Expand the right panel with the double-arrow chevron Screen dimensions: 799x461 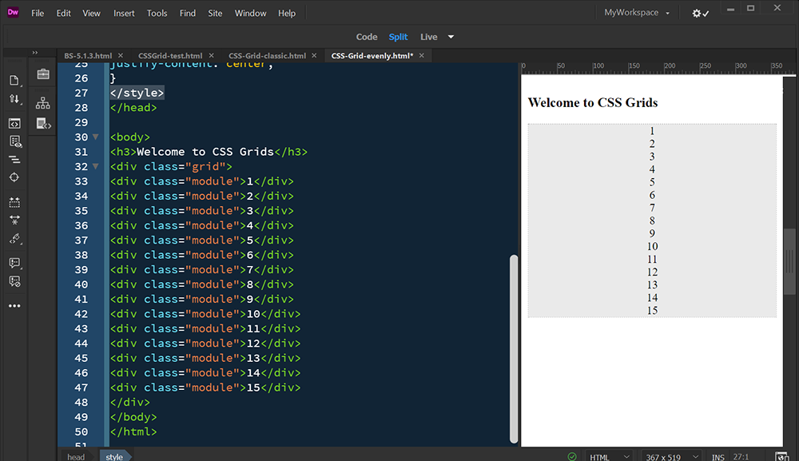click(x=34, y=54)
